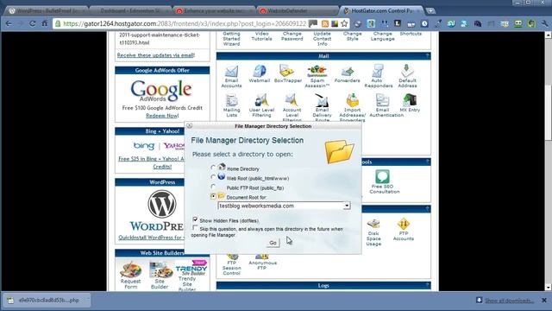
Task: Close the downloads bar
Action: (x=544, y=300)
